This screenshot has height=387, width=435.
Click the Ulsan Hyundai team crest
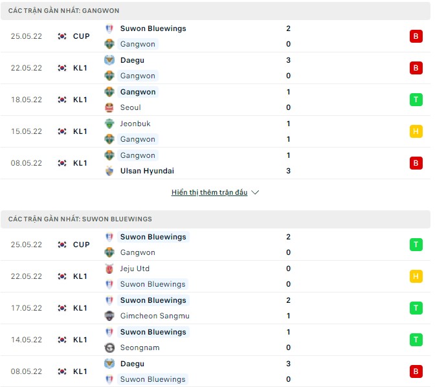tap(109, 171)
